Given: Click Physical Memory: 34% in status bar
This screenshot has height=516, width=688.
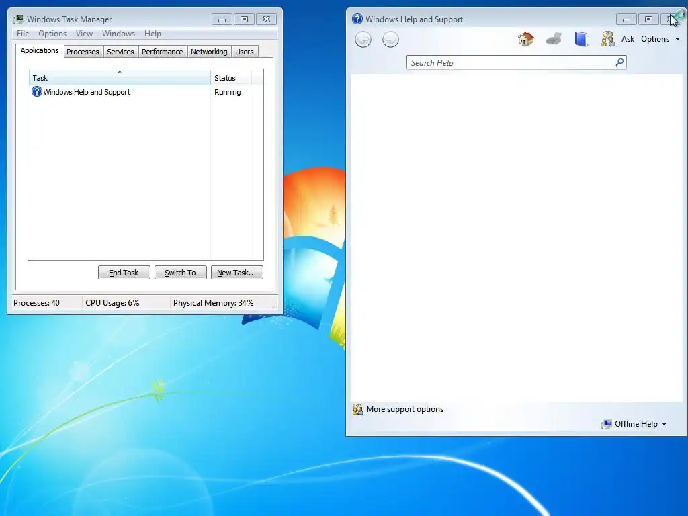Looking at the screenshot, I should click(213, 303).
